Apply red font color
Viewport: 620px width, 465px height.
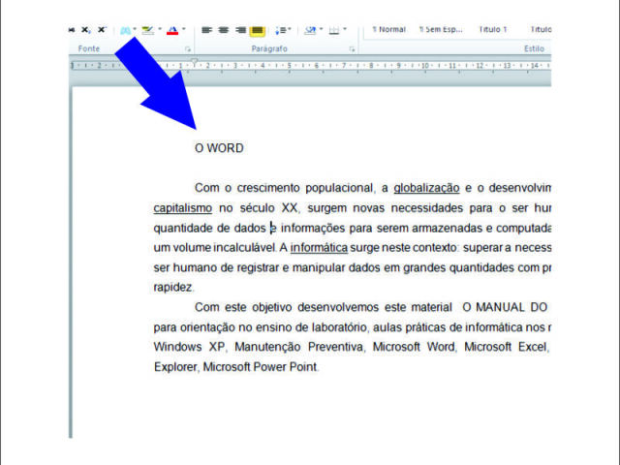coord(172,30)
